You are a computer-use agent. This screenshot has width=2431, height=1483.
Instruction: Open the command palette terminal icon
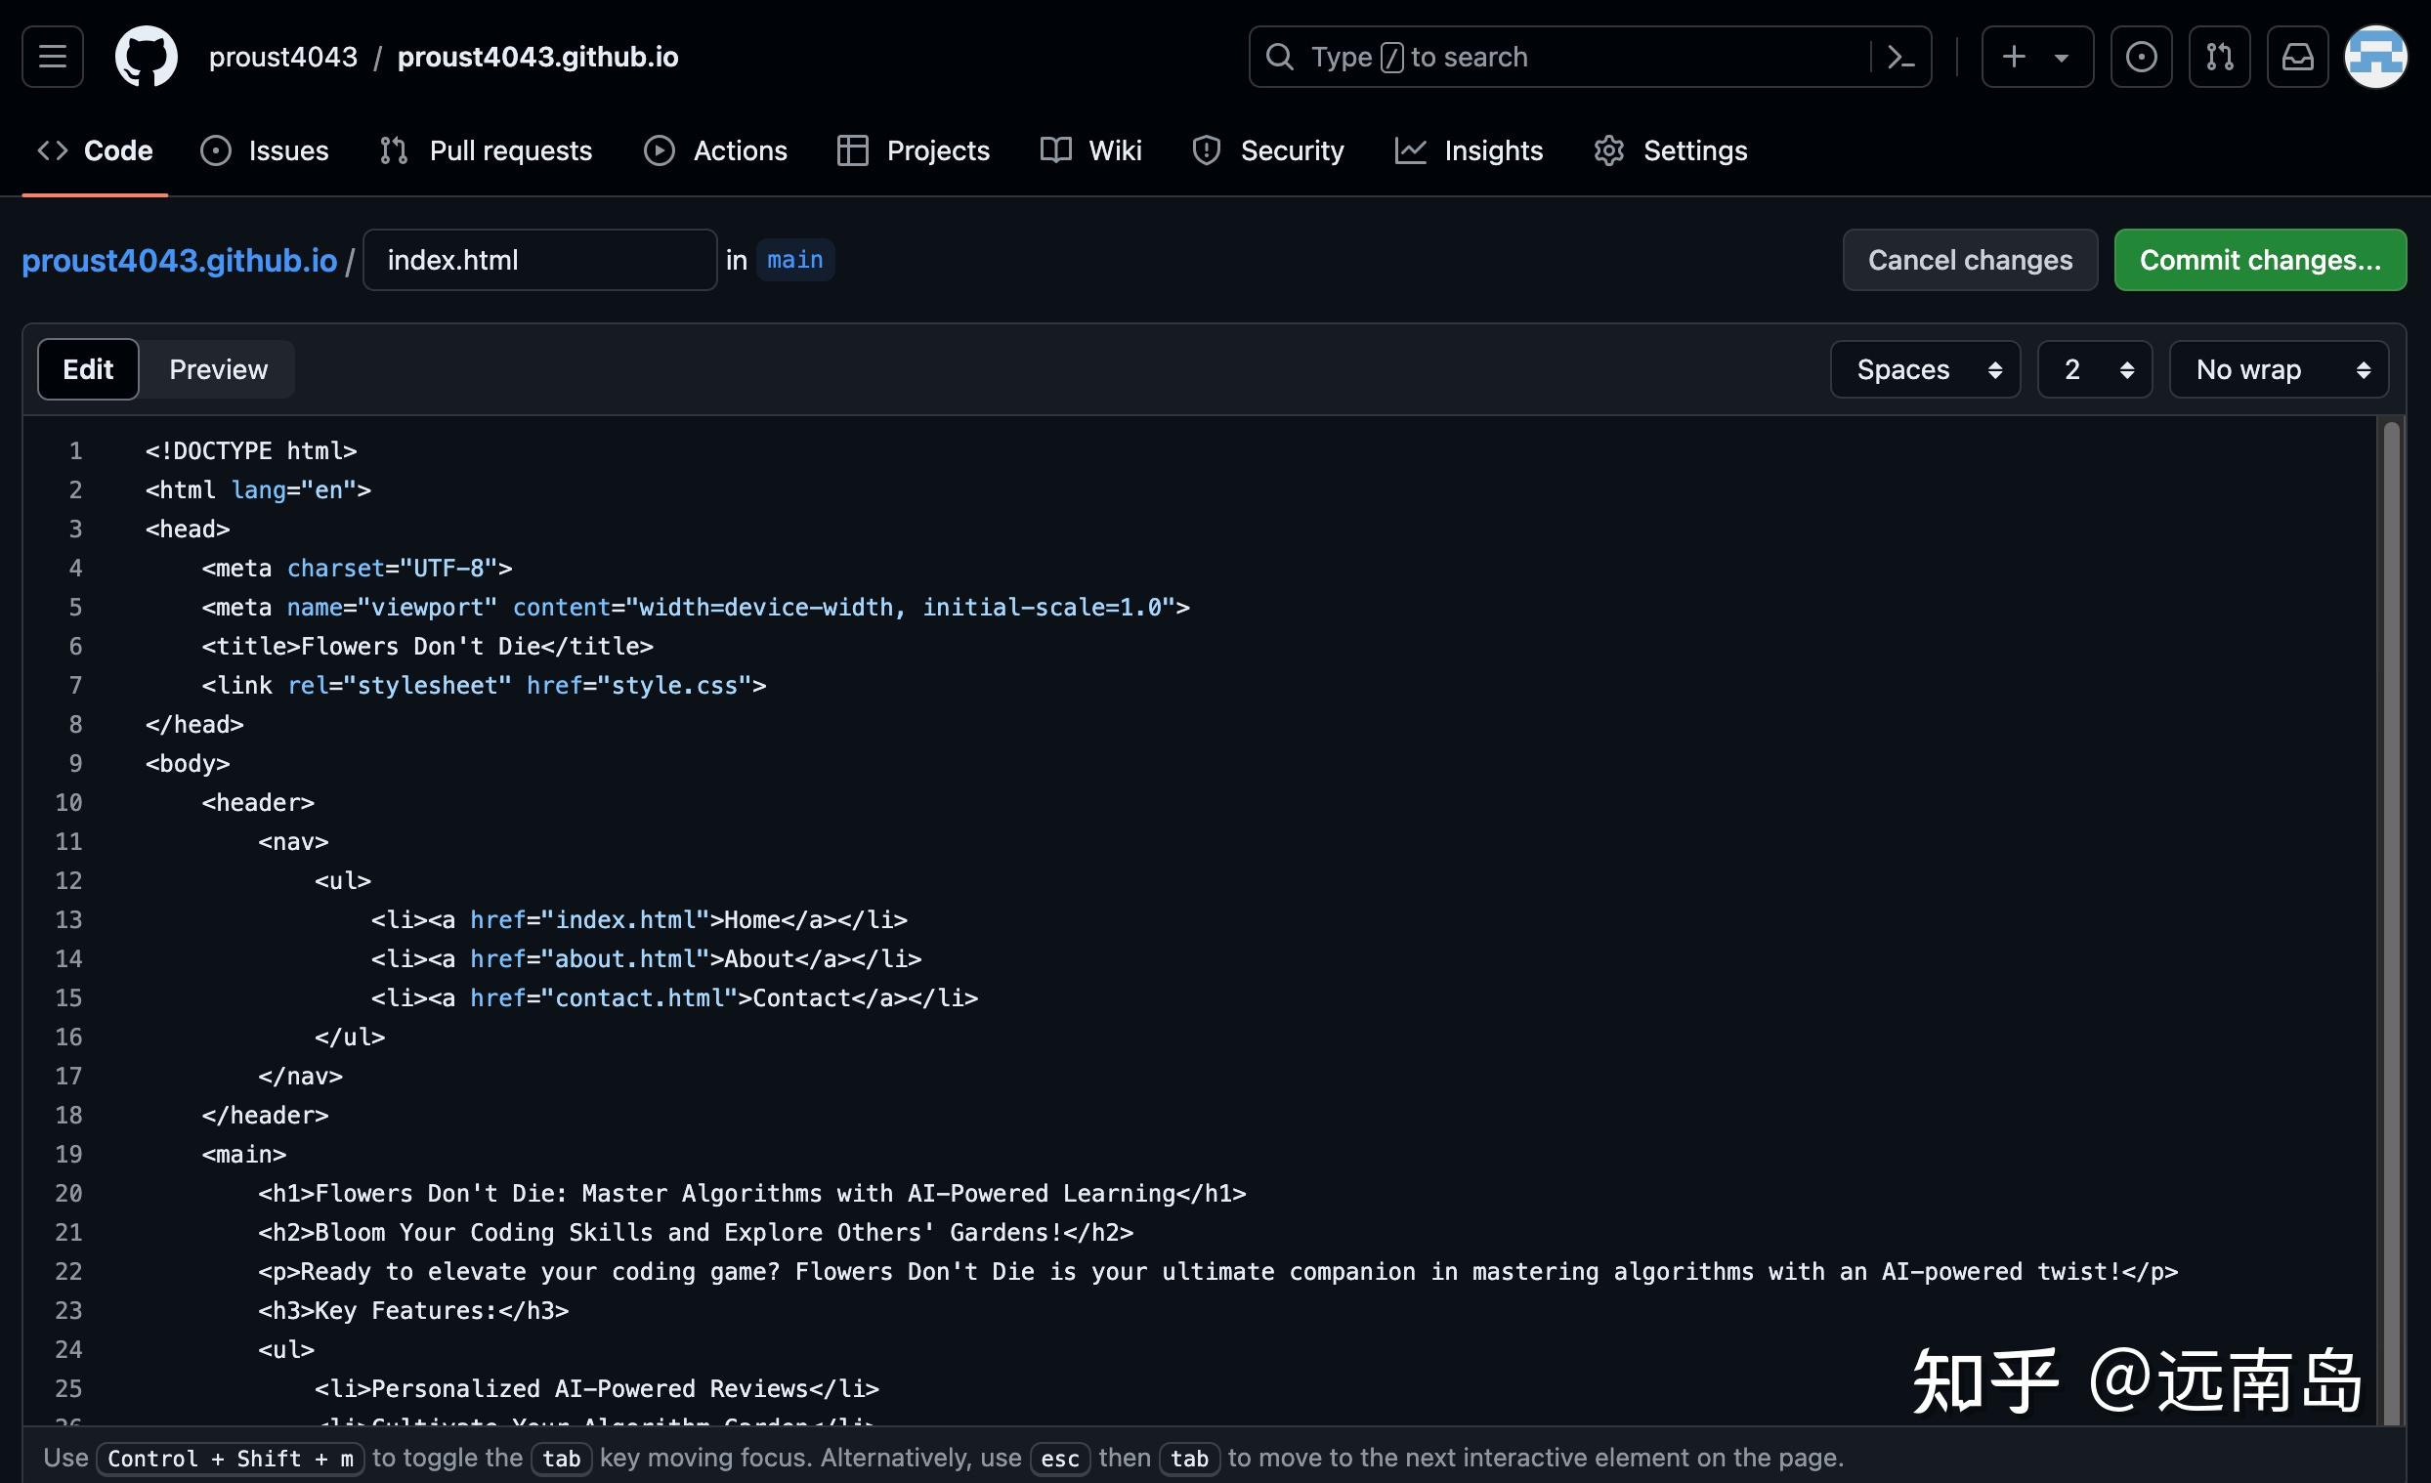point(1898,57)
